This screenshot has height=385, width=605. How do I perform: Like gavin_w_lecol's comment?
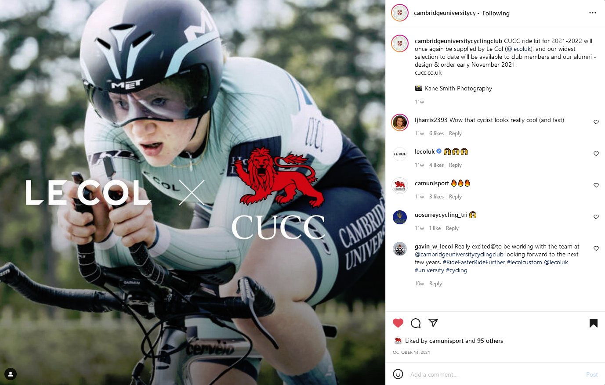(596, 248)
